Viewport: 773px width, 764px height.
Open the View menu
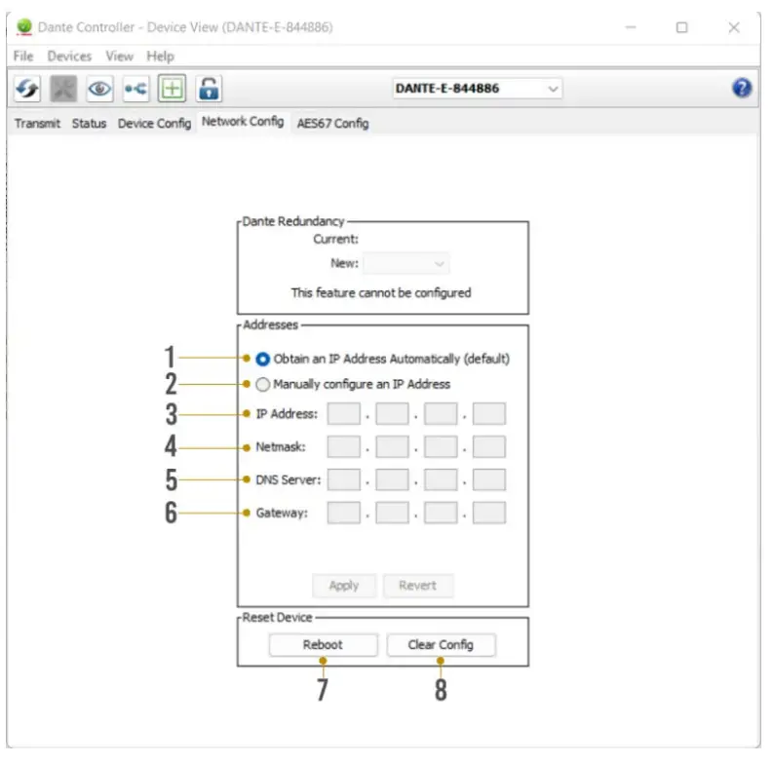pos(119,57)
